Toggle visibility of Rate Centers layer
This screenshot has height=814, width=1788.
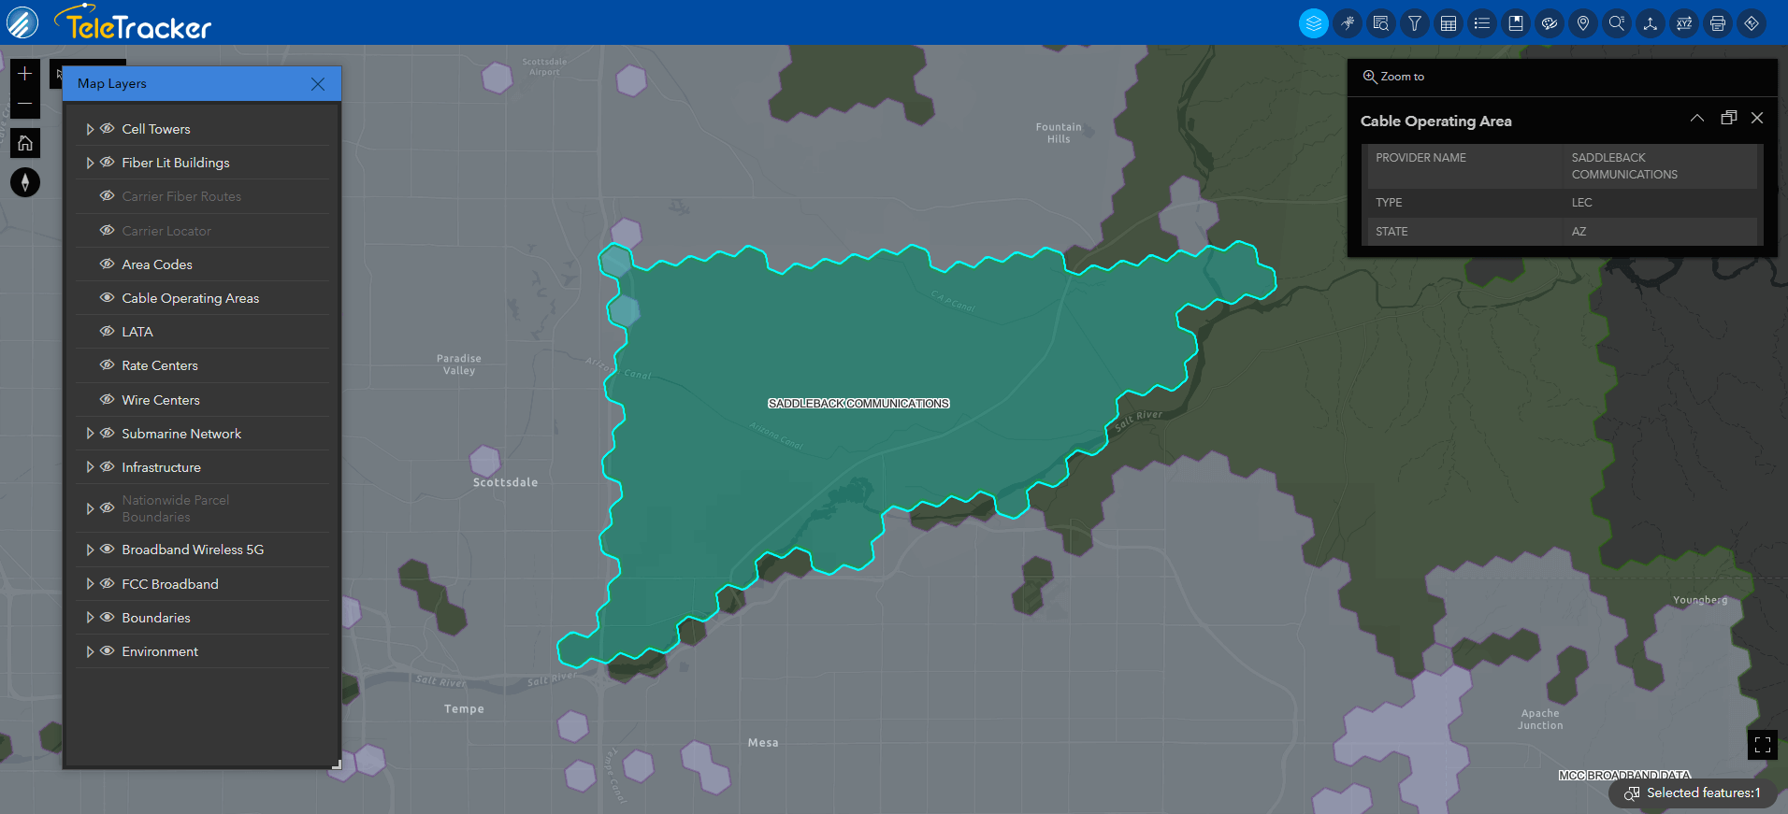pos(108,365)
